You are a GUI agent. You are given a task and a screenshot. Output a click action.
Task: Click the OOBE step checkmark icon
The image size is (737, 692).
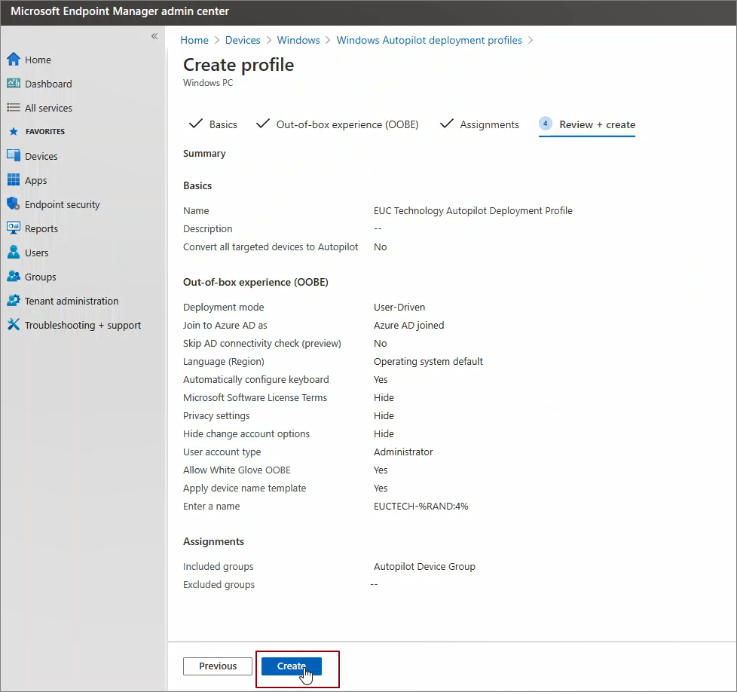(x=263, y=124)
